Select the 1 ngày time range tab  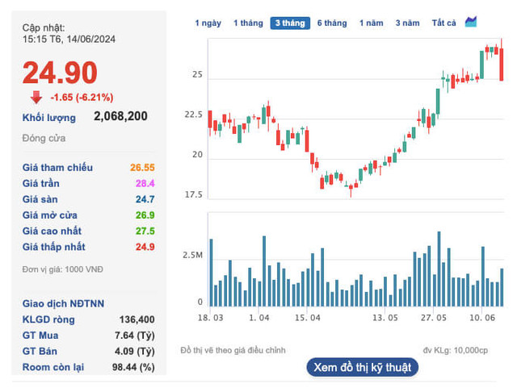coord(208,23)
